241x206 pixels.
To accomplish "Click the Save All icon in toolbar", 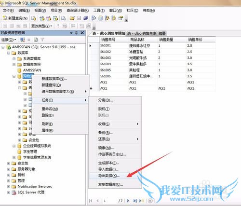I will [86, 18].
